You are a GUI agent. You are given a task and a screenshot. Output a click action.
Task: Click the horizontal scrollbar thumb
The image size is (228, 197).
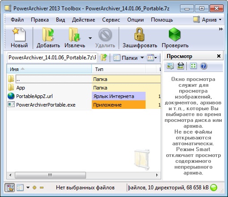[50, 175]
